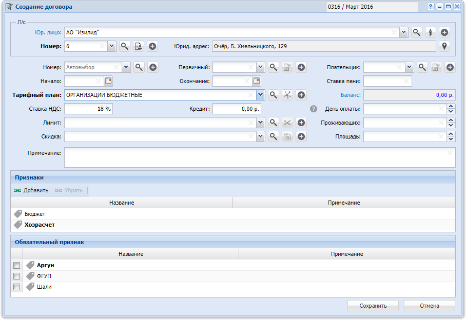Select the Хозрасчет attribute row
Image resolution: width=466 pixels, height=320 pixels.
tap(233, 225)
